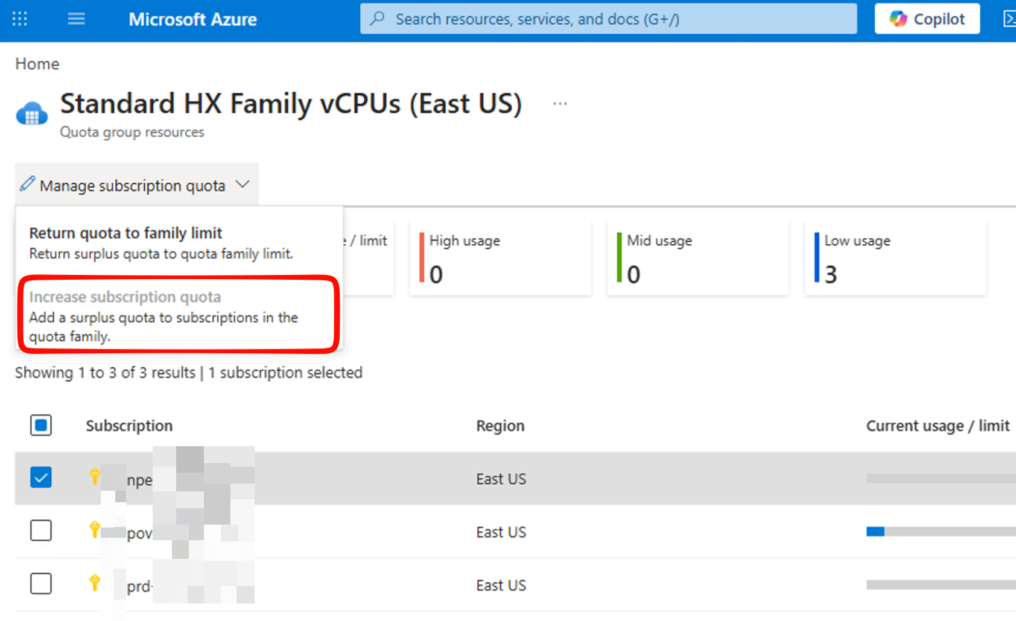
Task: Click the key icon on the prd subscription
Action: 95,582
